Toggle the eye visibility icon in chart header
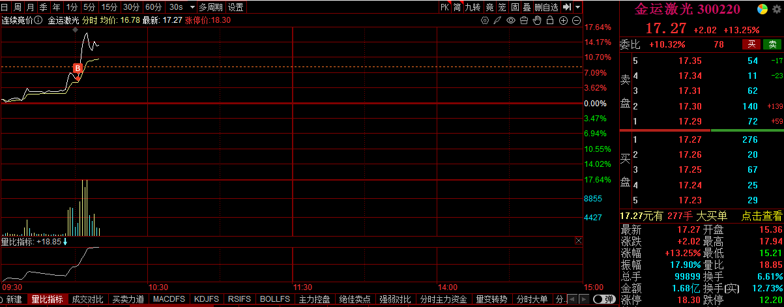 (x=511, y=21)
